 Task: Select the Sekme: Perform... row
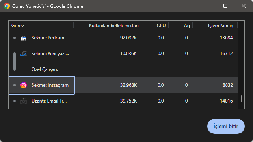123,38
